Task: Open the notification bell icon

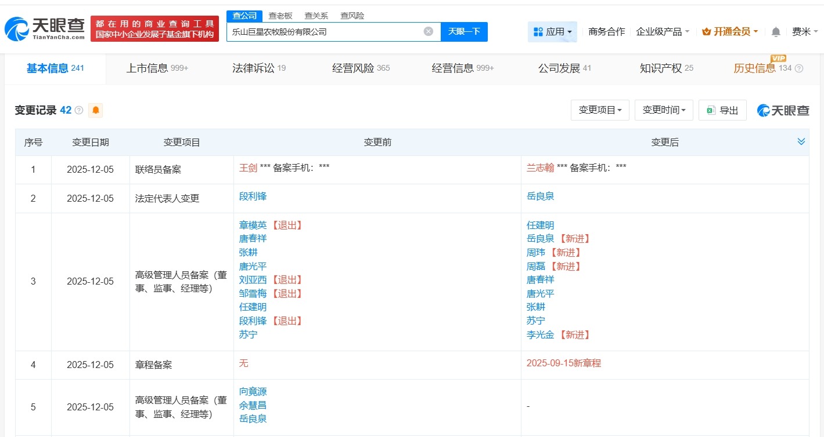Action: [x=775, y=32]
